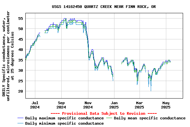
Task: Click the 'Nov 2024' x-axis label
Action: tap(88, 105)
